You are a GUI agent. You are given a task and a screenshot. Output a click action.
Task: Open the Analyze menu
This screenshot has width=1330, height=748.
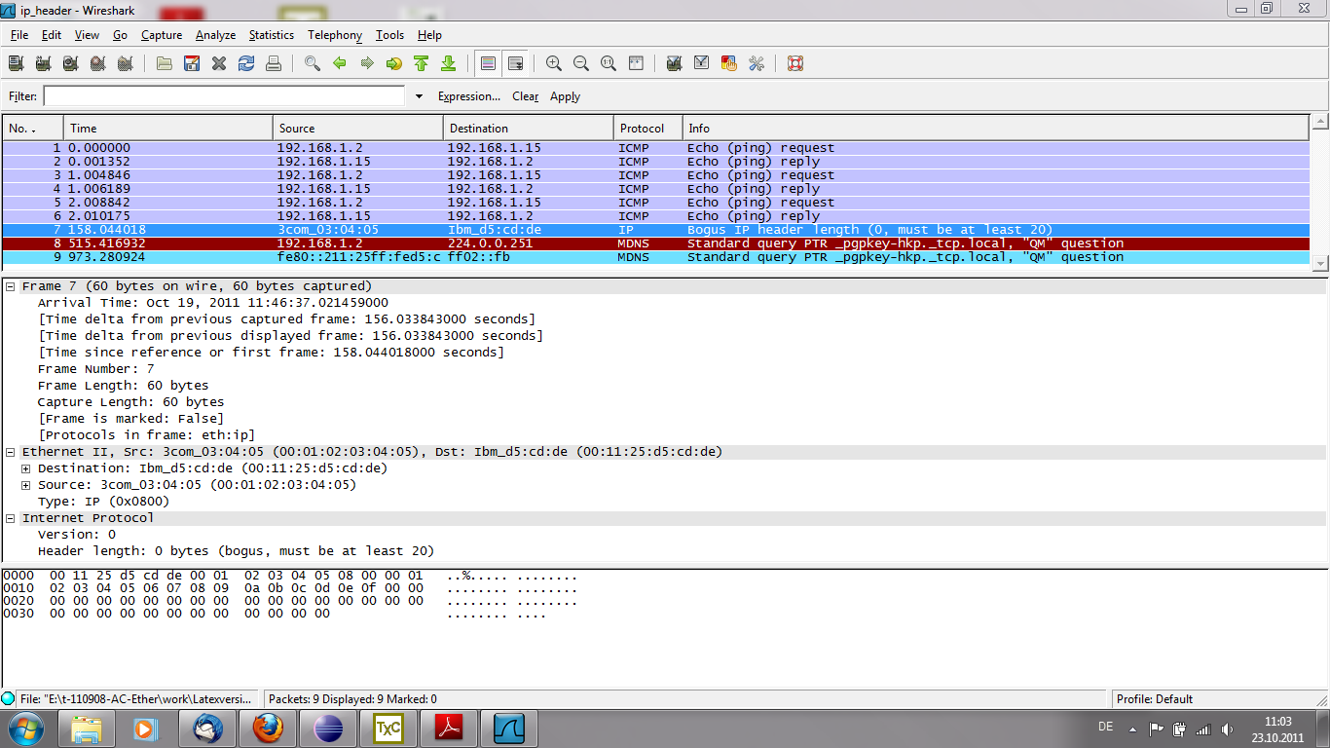tap(215, 35)
